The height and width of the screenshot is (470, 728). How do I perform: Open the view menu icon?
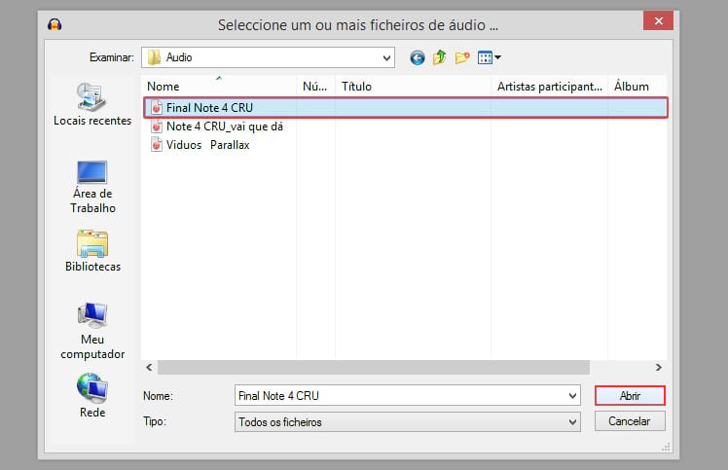pyautogui.click(x=489, y=57)
